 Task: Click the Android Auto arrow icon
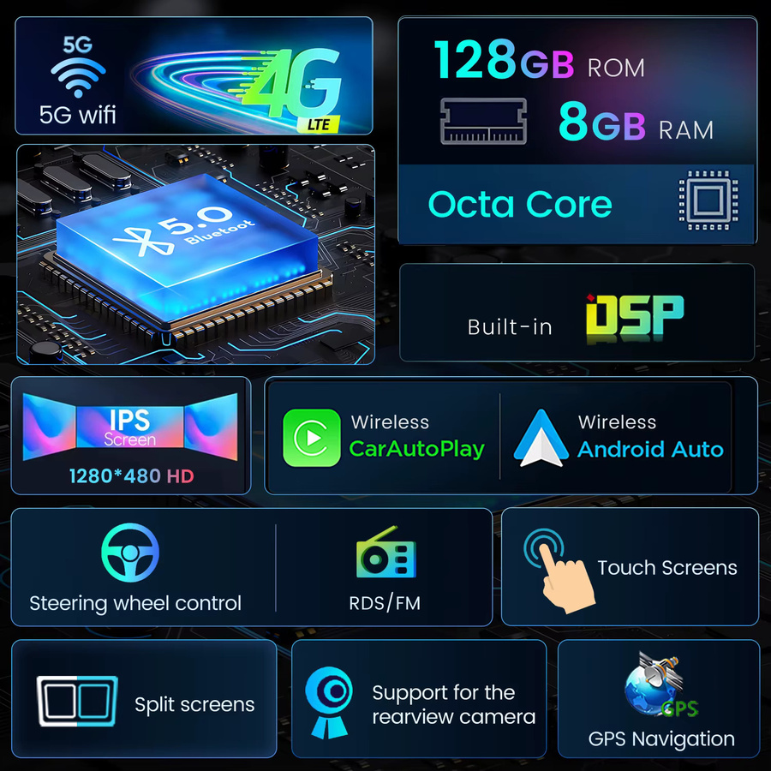(541, 438)
